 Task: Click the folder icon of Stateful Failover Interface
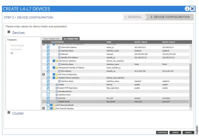(x=57, y=78)
